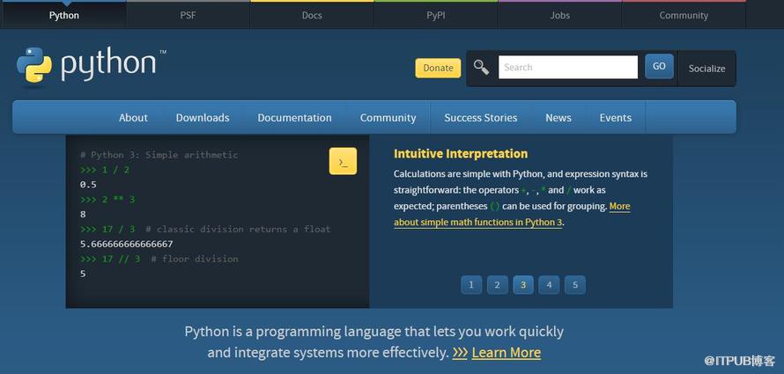Switch to the PSF top tab
784x374 pixels.
[x=188, y=15]
